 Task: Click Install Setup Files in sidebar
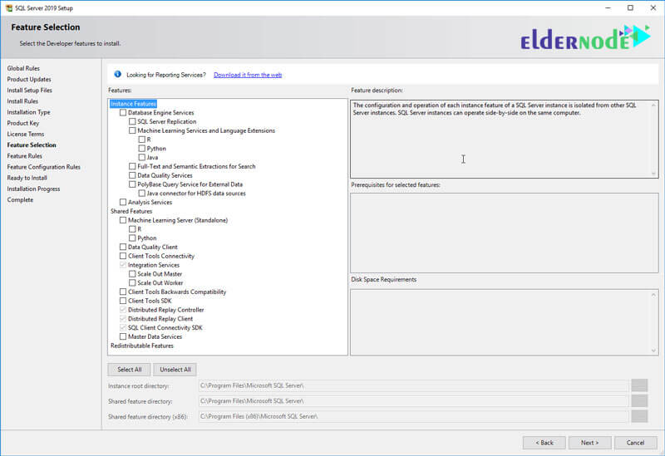[29, 91]
